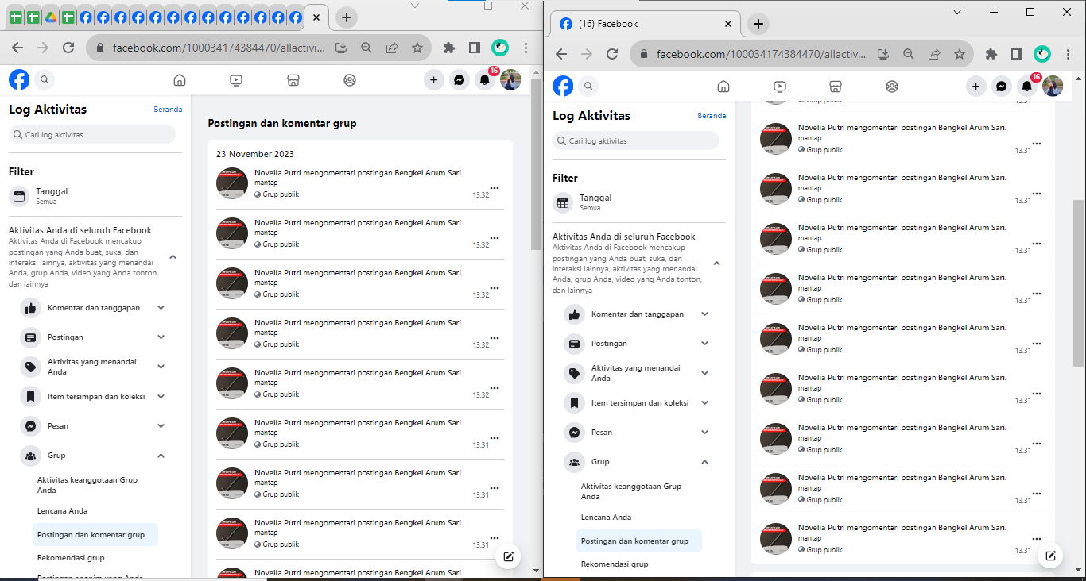Bookmark this page with star in left window
The width and height of the screenshot is (1086, 581).
tap(417, 48)
